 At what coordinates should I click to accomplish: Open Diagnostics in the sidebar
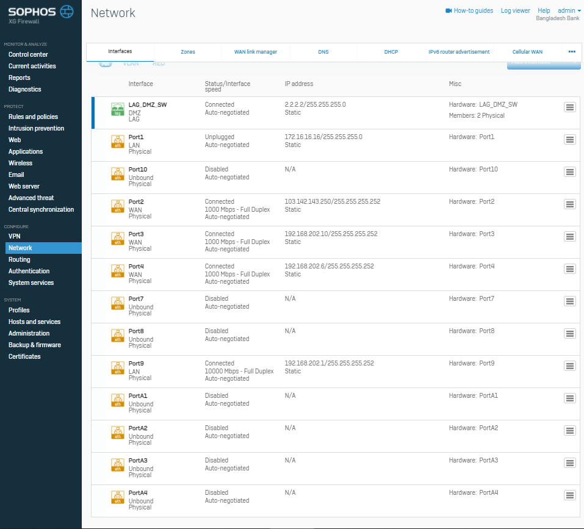coord(25,89)
